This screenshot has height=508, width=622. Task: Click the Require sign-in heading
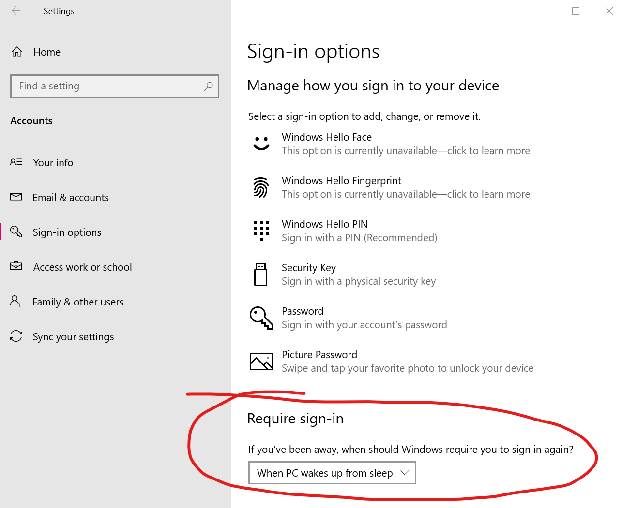click(x=295, y=419)
